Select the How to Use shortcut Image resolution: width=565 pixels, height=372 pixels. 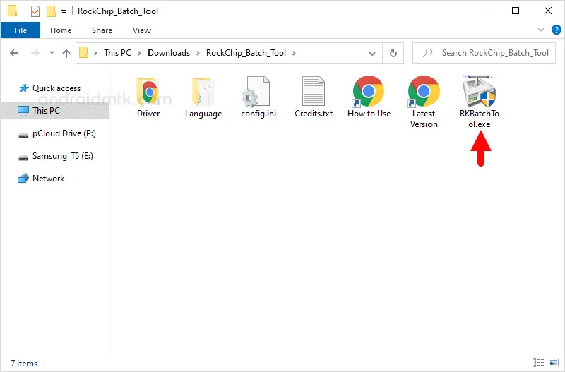368,92
